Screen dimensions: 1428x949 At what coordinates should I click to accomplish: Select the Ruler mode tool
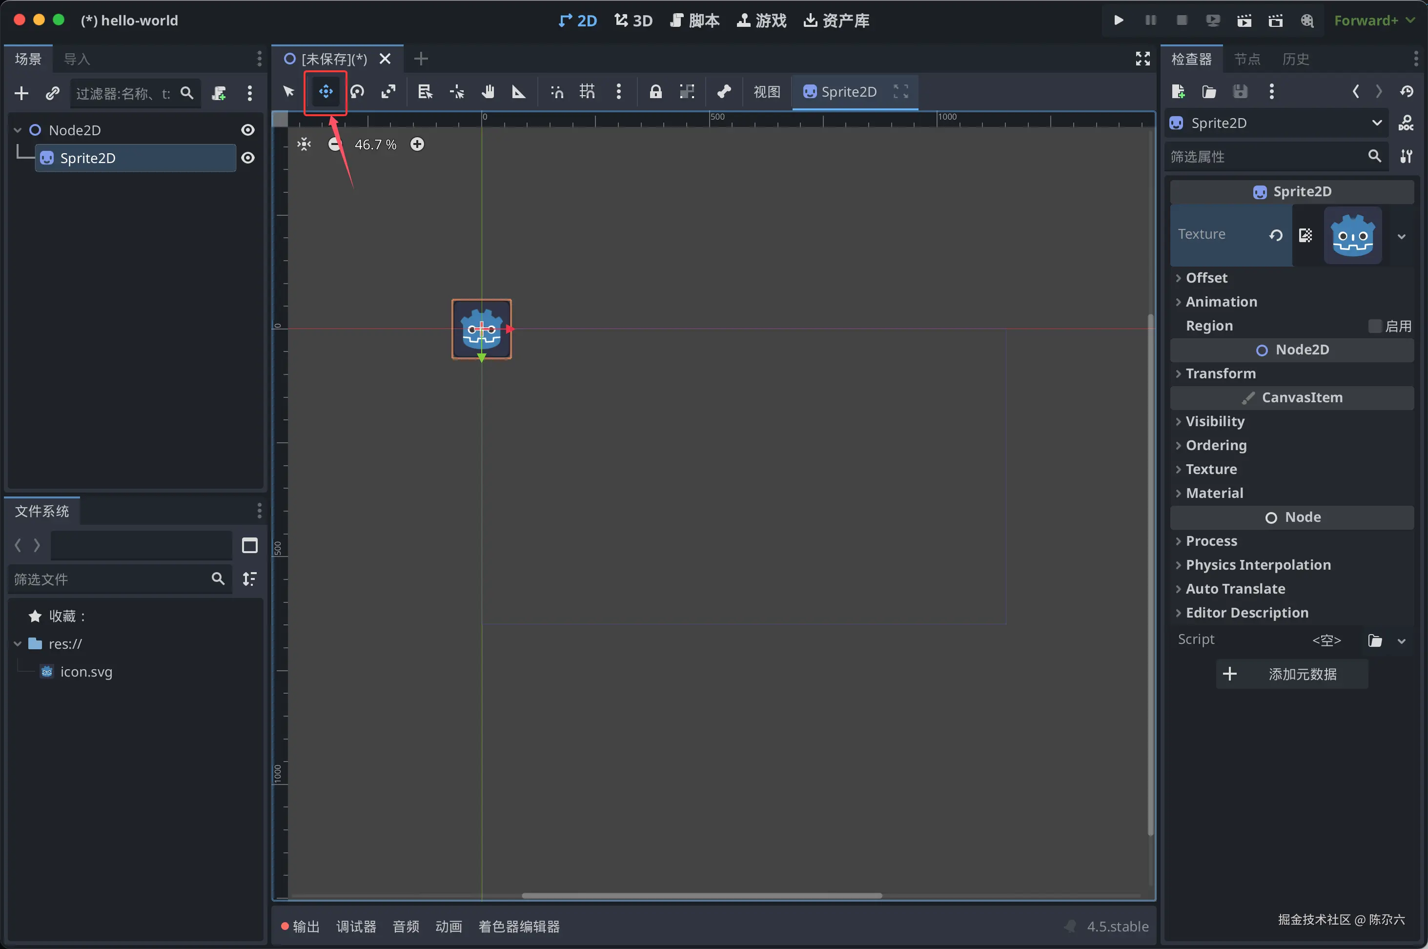(x=519, y=92)
